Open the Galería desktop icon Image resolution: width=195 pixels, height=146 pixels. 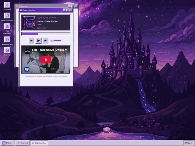7,52
